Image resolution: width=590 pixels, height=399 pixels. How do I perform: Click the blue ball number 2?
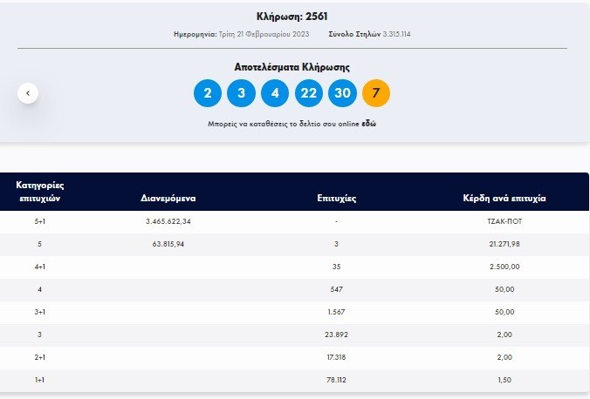pyautogui.click(x=208, y=93)
